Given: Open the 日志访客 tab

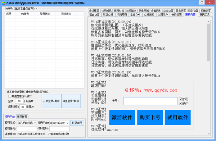Looking at the screenshot, I should click(181, 10).
